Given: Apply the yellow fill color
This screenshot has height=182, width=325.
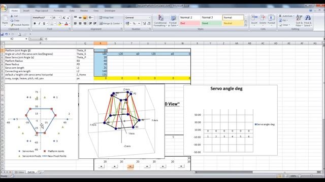Looking at the screenshot, I should (59, 24).
